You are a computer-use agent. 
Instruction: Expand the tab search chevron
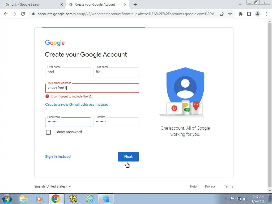pyautogui.click(x=240, y=5)
